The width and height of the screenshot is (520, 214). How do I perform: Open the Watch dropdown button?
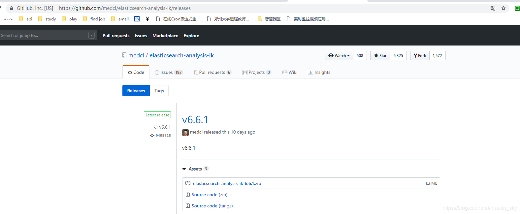[x=339, y=55]
